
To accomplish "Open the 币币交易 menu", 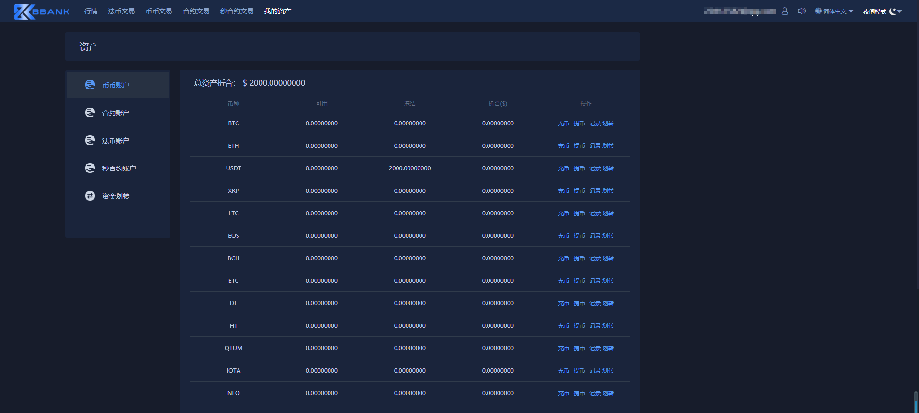I will (159, 11).
